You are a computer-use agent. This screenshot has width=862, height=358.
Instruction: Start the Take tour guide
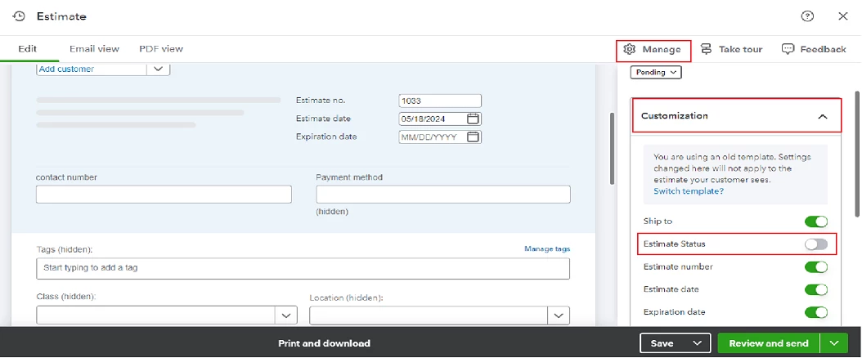click(x=731, y=49)
